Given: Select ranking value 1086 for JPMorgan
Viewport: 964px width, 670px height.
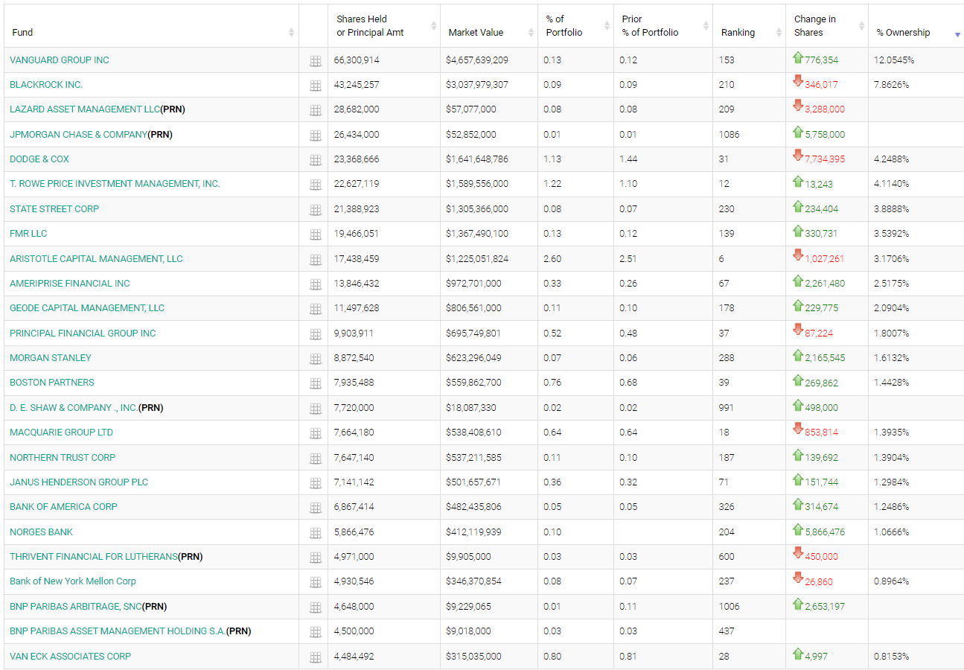Looking at the screenshot, I should [x=729, y=135].
